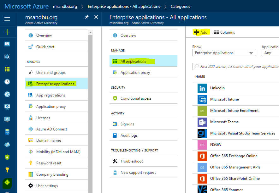Open the Recent clock icon in the sidebar
Viewport: 279px width, 193px height.
[x=7, y=82]
